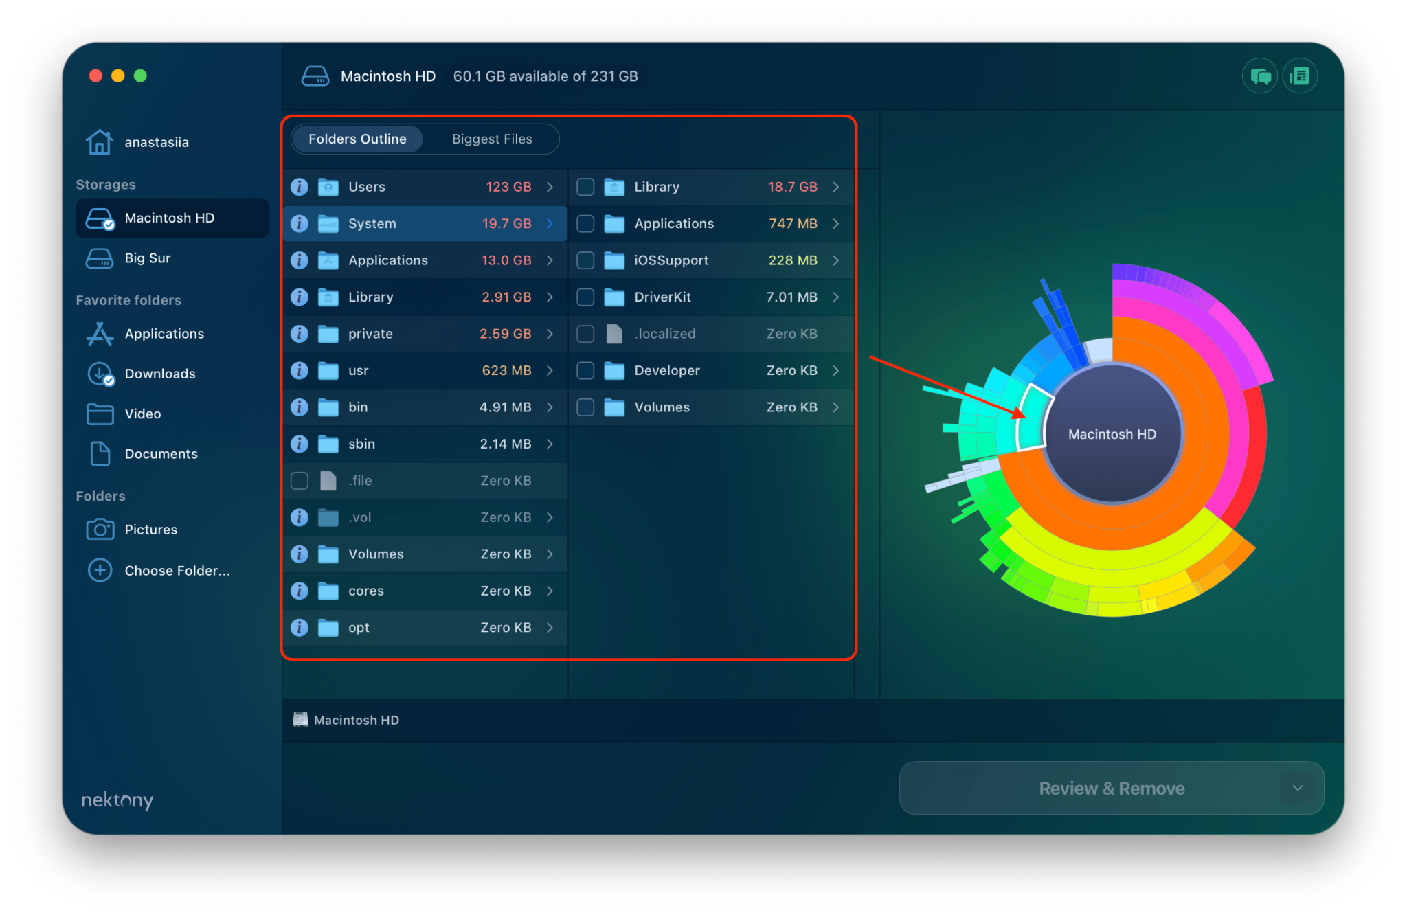This screenshot has height=917, width=1407.
Task: Open the Applications favorite folder
Action: point(164,333)
